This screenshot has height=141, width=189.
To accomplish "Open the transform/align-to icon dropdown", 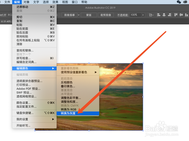I will [151, 15].
